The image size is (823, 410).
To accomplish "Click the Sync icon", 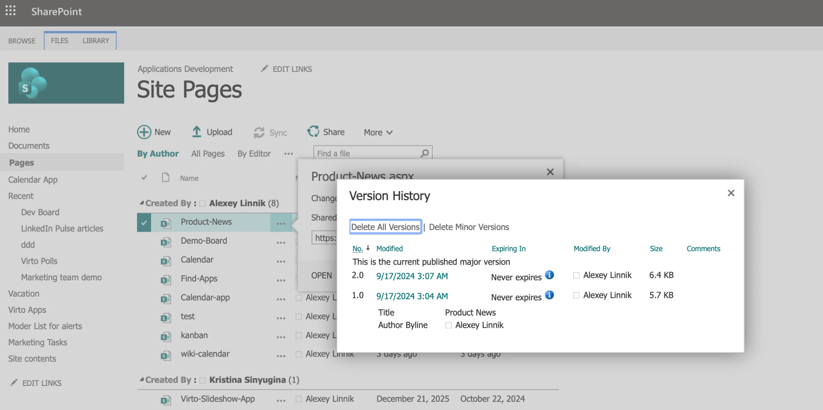I will click(259, 133).
